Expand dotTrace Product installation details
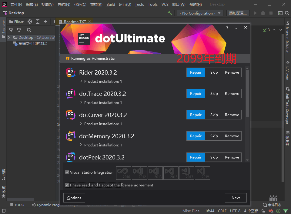The width and height of the screenshot is (291, 214). pyautogui.click(x=81, y=102)
